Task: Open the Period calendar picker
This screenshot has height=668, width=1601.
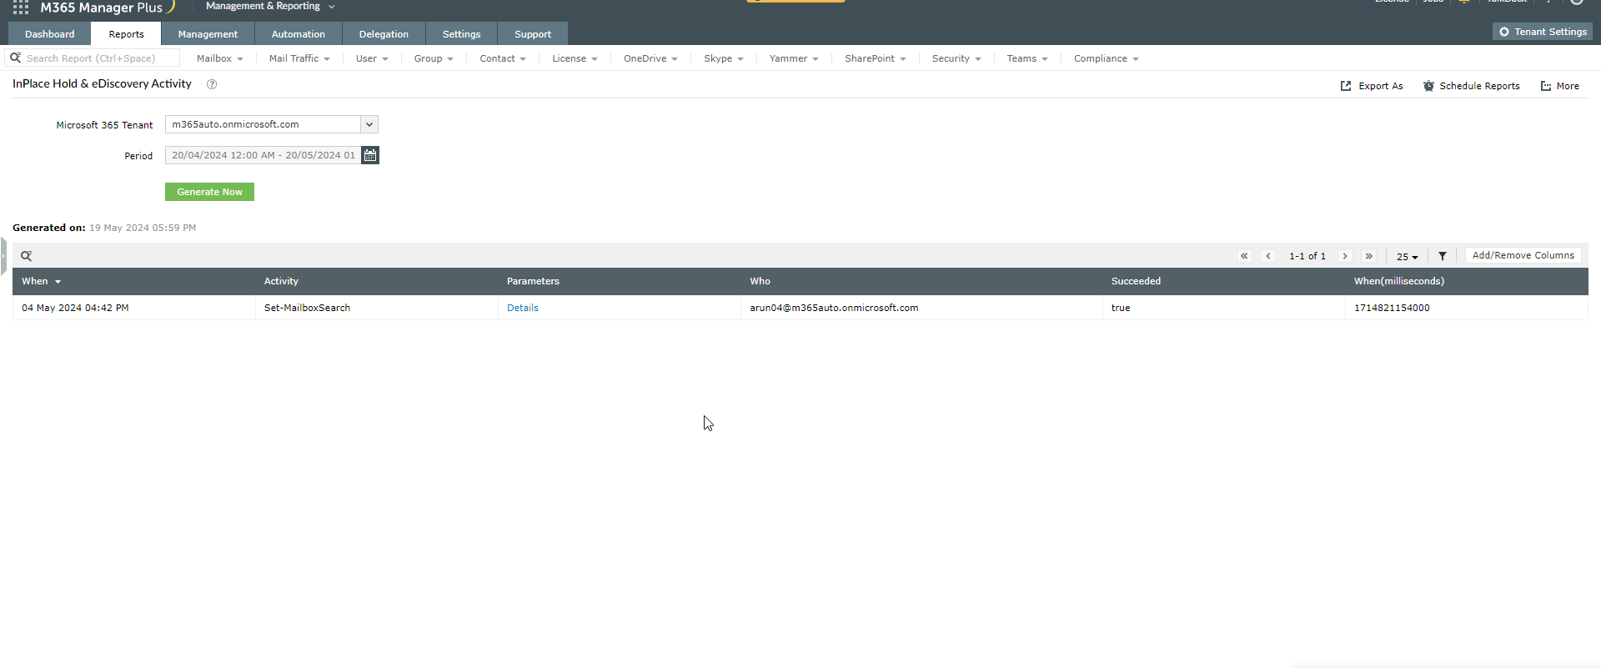Action: click(x=370, y=155)
